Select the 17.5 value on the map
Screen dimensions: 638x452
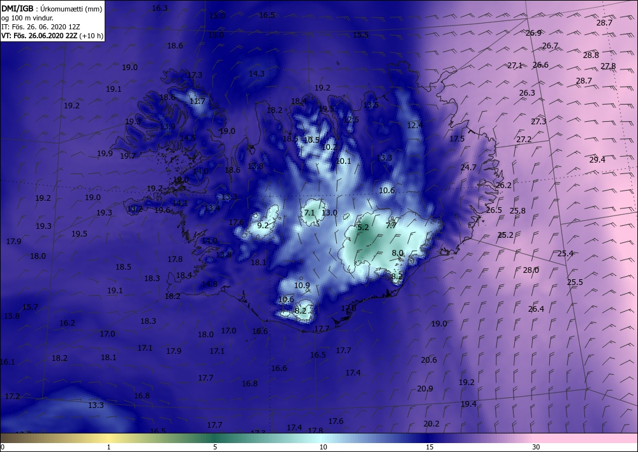pos(457,138)
